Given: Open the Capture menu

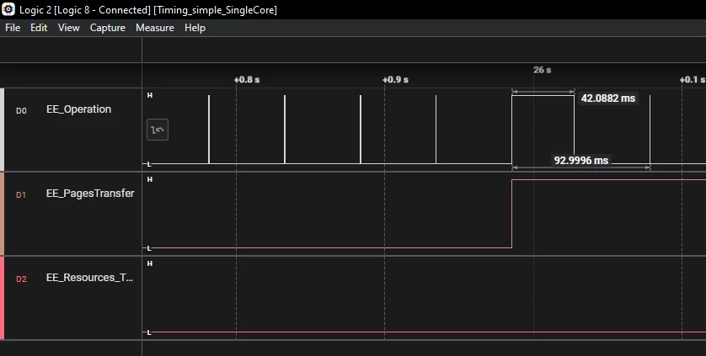Looking at the screenshot, I should click(108, 28).
